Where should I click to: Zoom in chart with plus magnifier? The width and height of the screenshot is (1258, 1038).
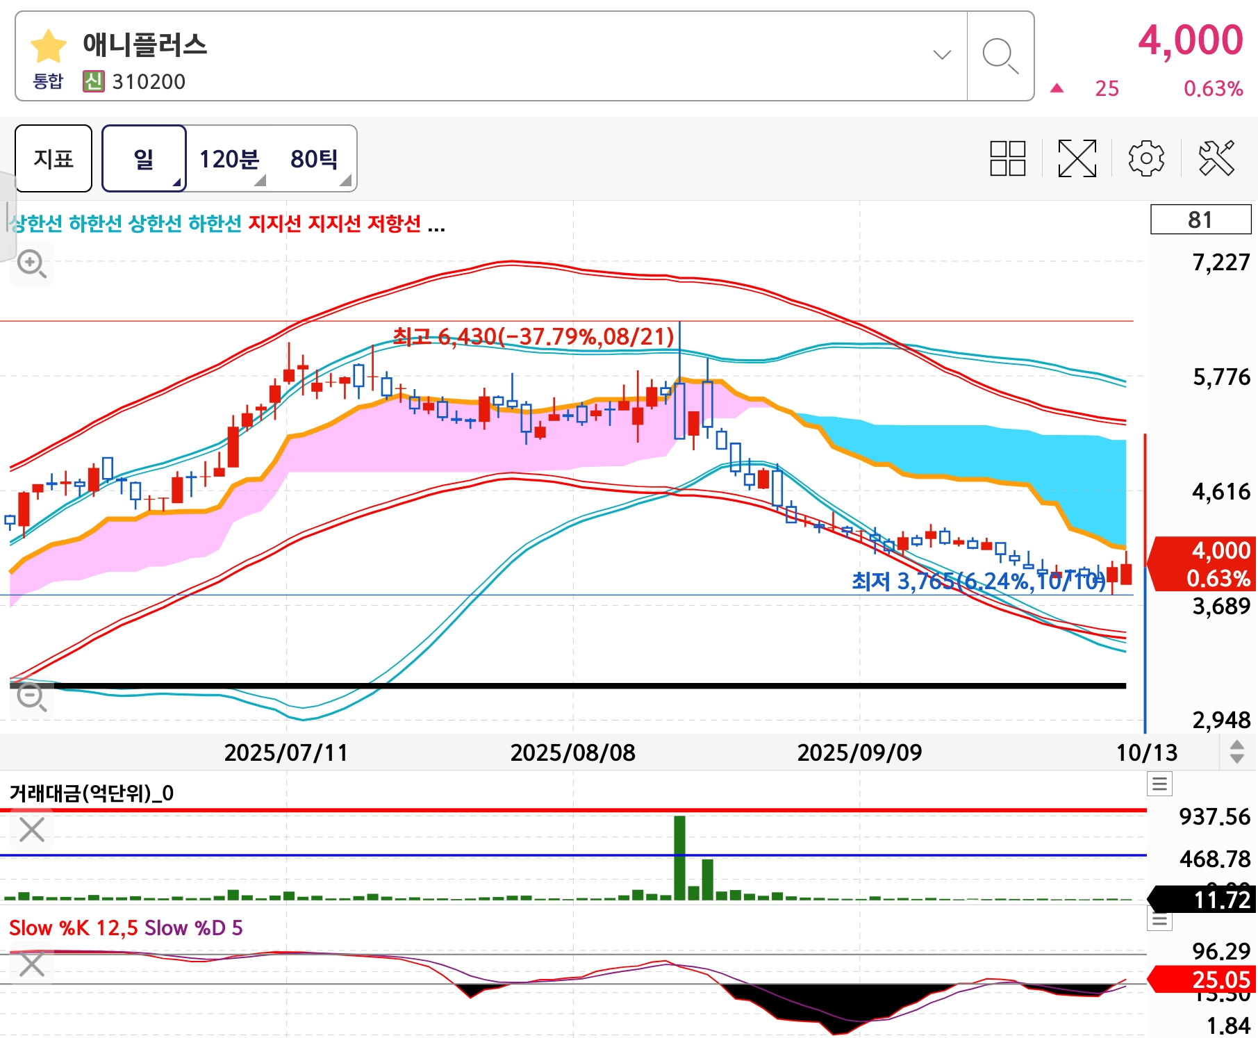pyautogui.click(x=32, y=264)
